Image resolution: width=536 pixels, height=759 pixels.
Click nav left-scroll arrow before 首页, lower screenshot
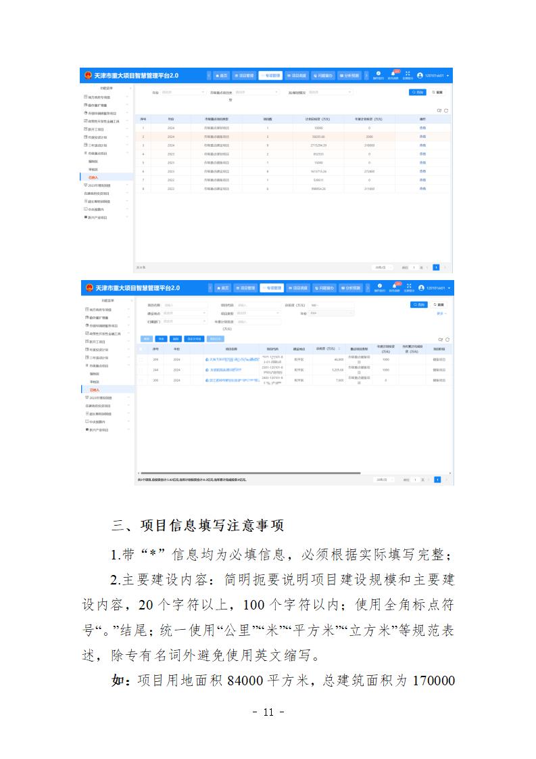[x=210, y=288]
